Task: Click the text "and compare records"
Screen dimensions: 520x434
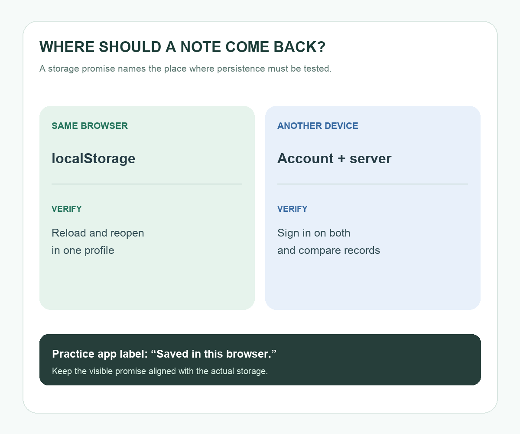Action: (x=328, y=250)
